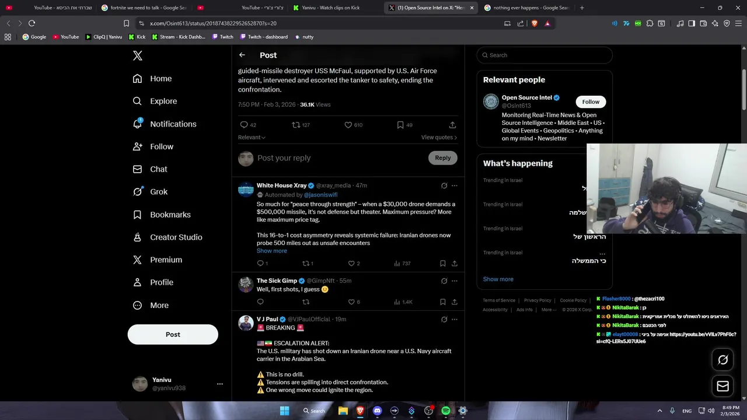Repost The Sick Gimp reply

[x=306, y=302]
